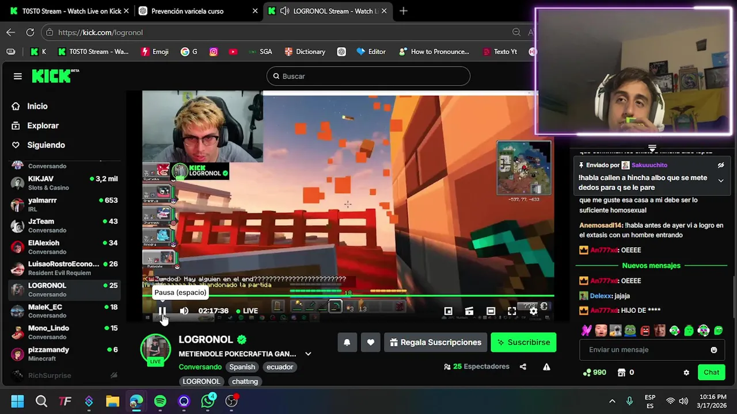Image resolution: width=737 pixels, height=414 pixels.
Task: Open Inicio in the sidebar
Action: point(37,106)
